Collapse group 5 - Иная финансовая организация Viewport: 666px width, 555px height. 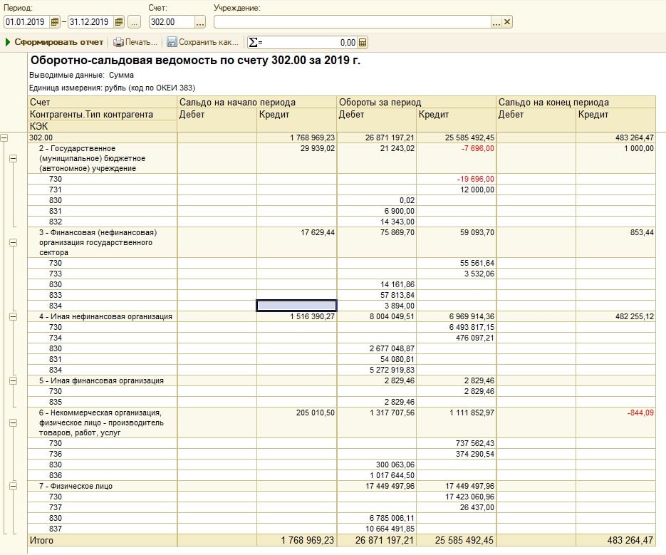pos(13,380)
